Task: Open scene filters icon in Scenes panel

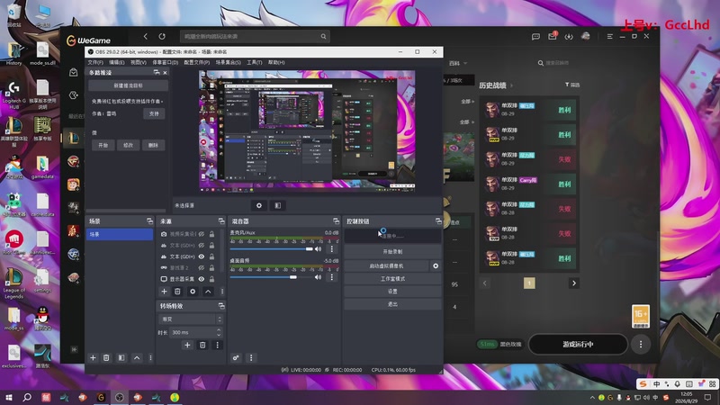Action: pyautogui.click(x=121, y=357)
